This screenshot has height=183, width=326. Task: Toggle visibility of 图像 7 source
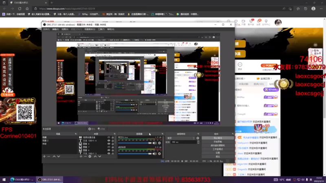click(109, 147)
